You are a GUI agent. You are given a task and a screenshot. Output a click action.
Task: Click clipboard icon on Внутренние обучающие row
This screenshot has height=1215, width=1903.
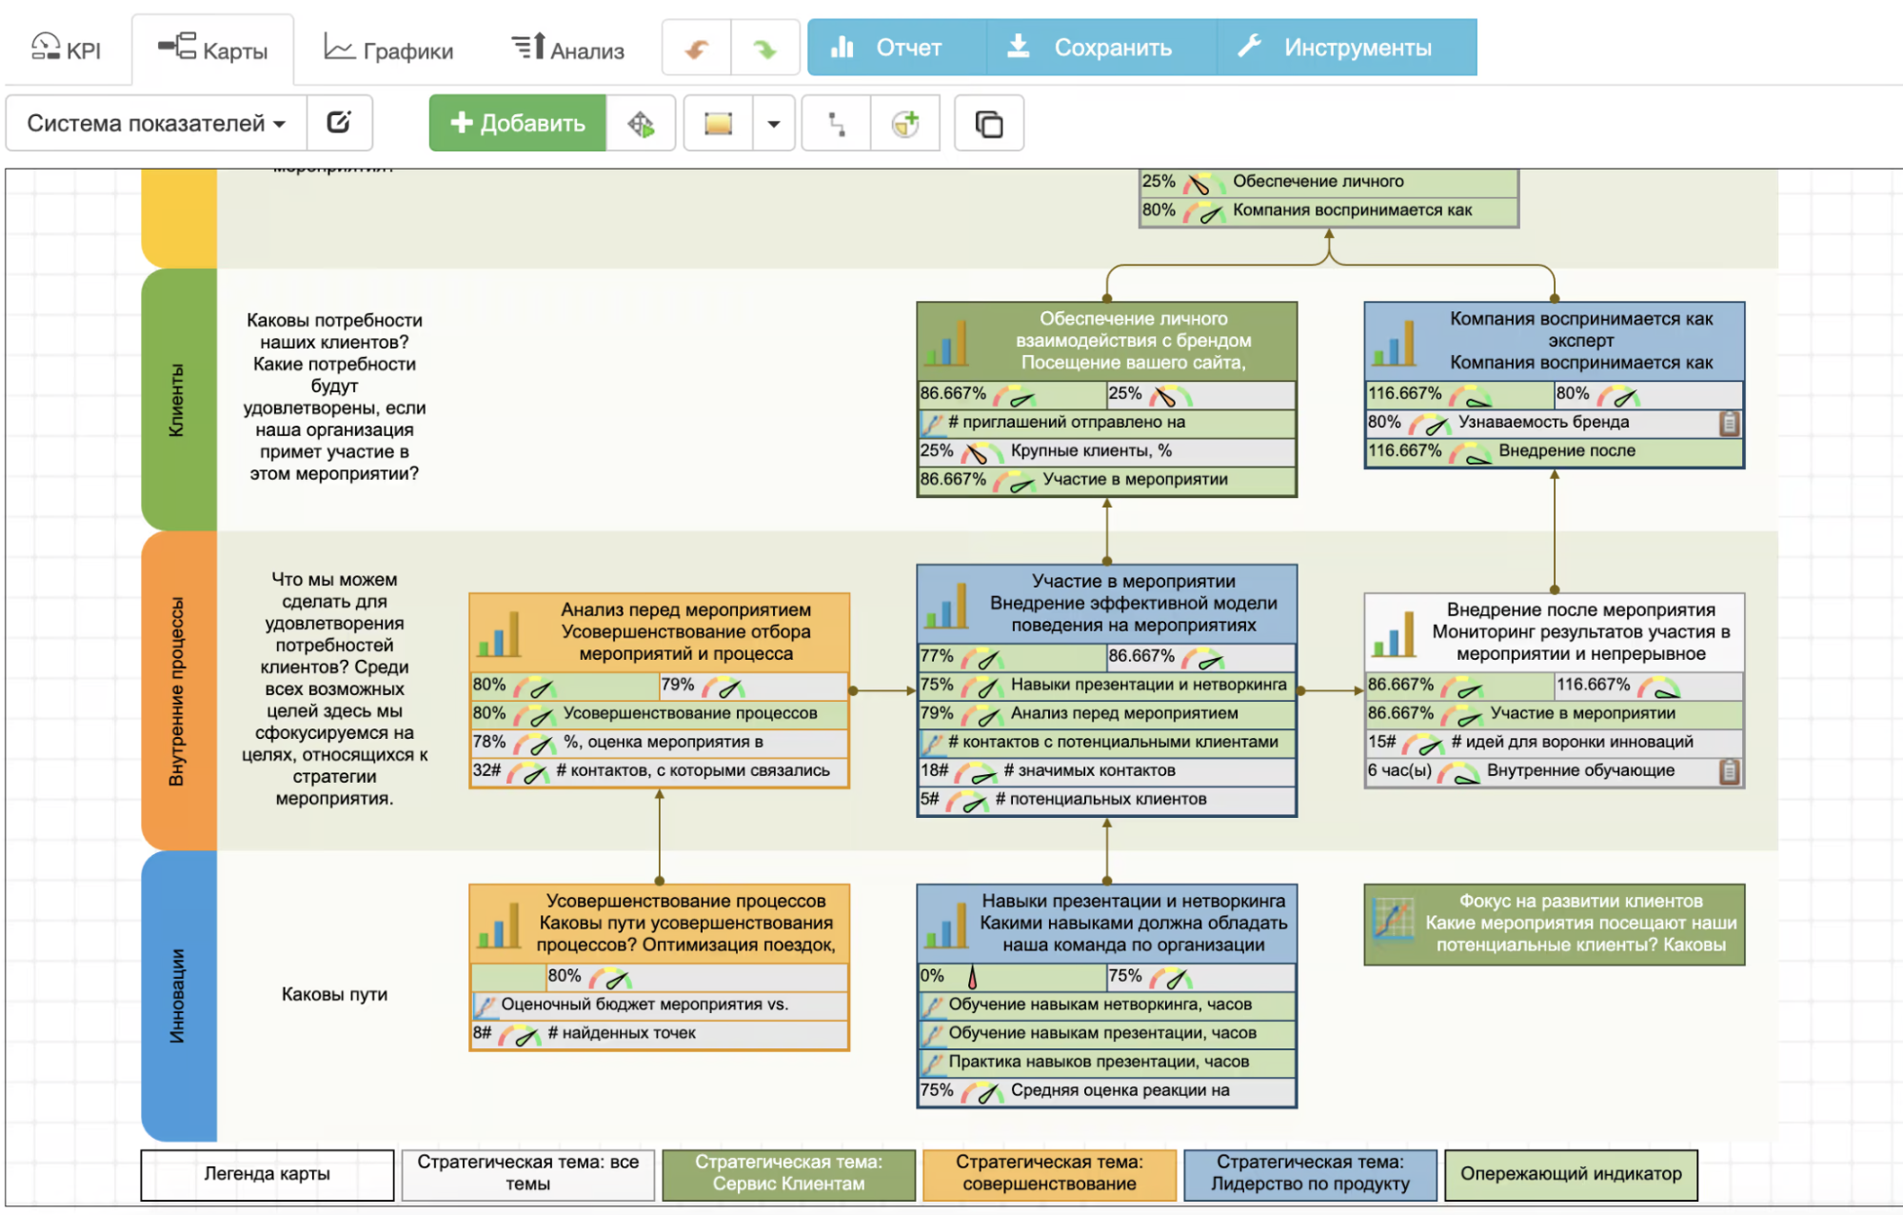click(1730, 772)
